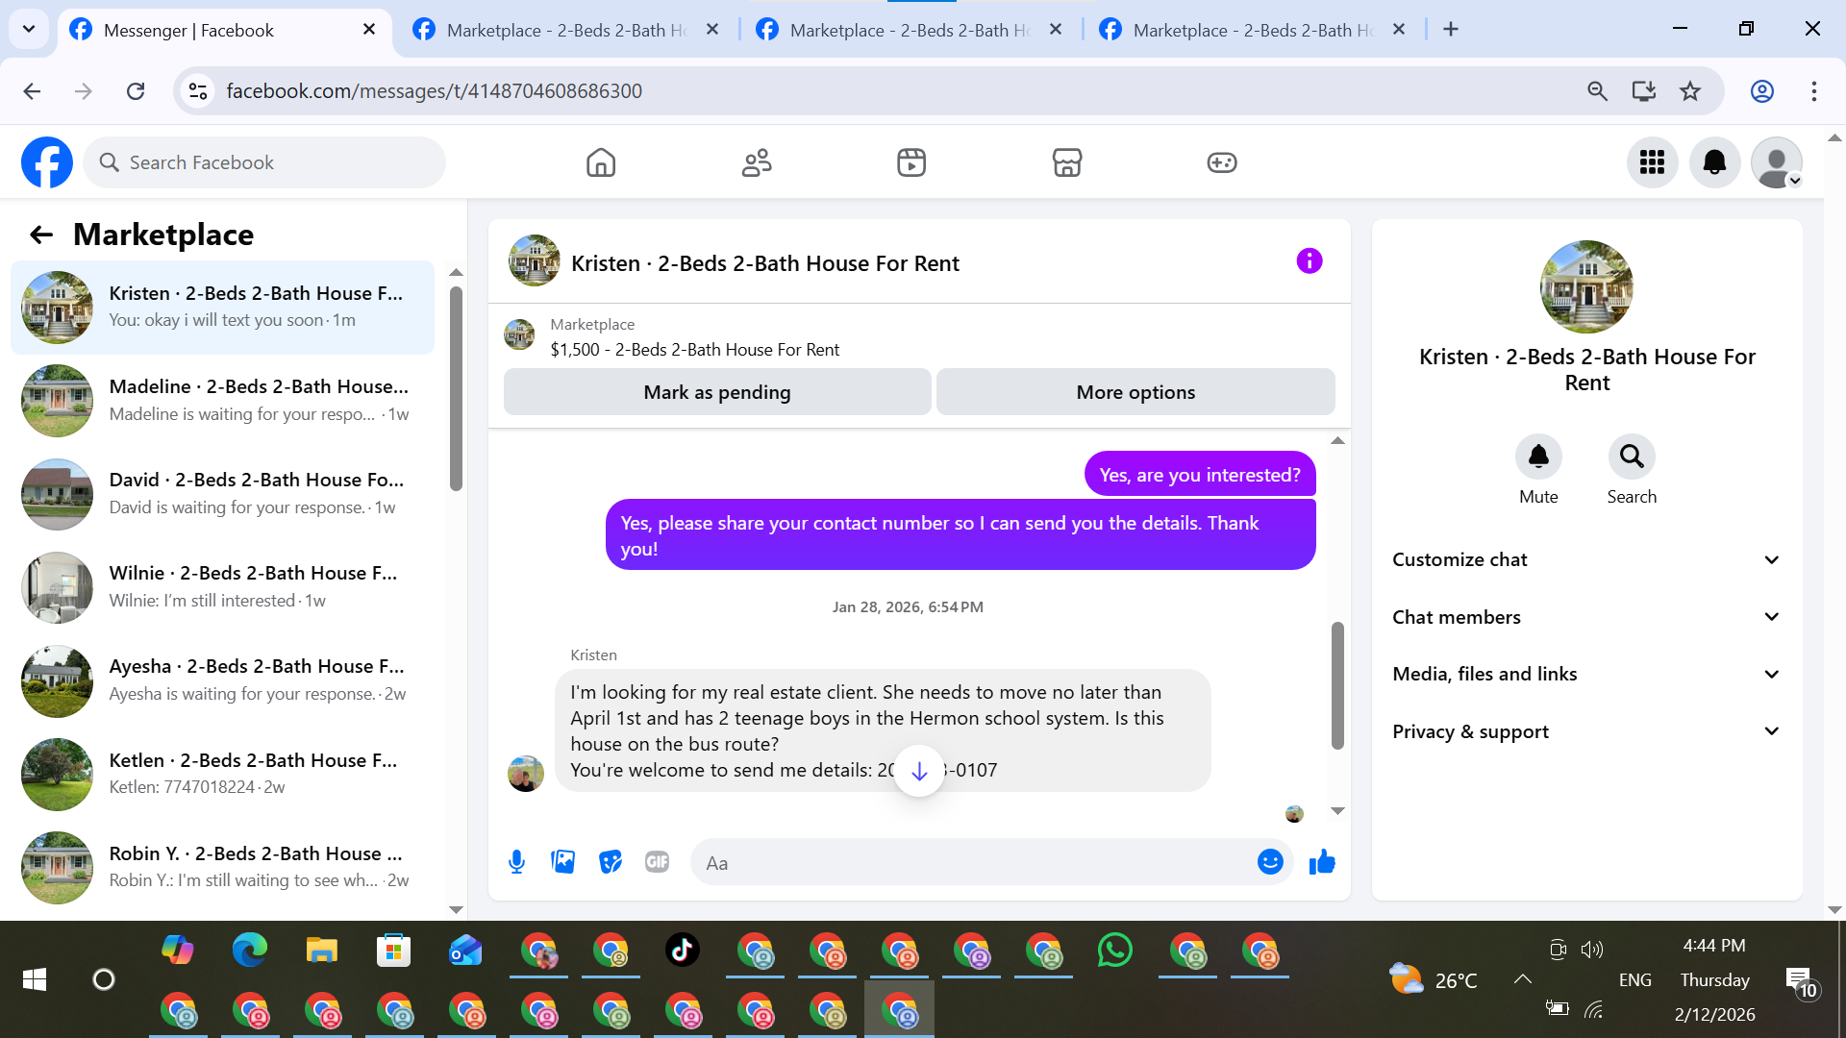Click the conversation list scrollbar thumb
The image size is (1846, 1038).
click(x=456, y=389)
